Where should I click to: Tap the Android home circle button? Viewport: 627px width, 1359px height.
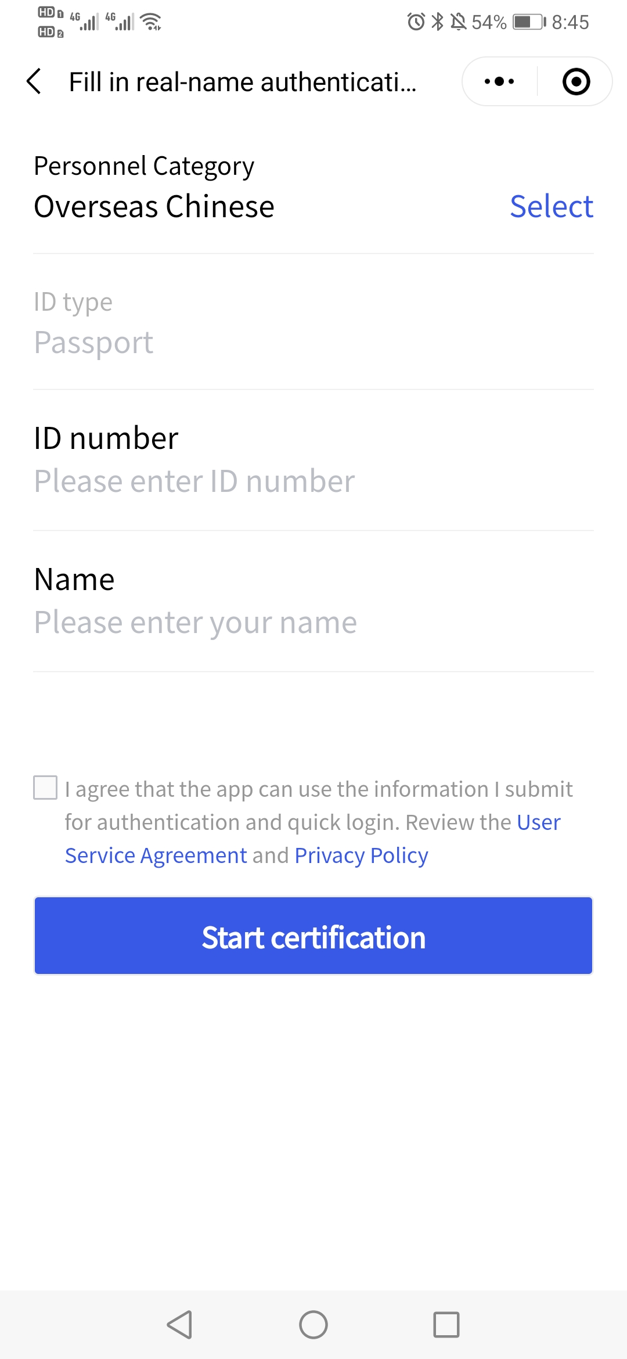coord(313,1325)
